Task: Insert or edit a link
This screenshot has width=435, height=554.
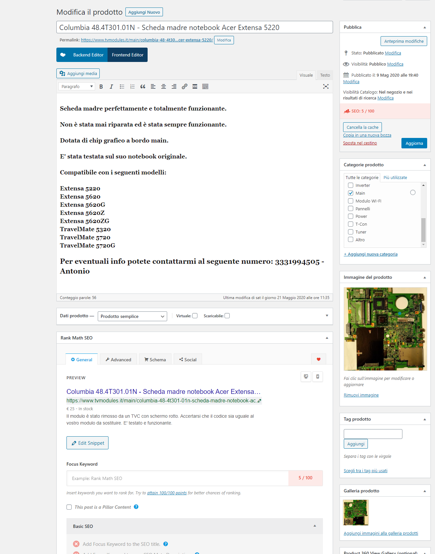Action: point(184,86)
